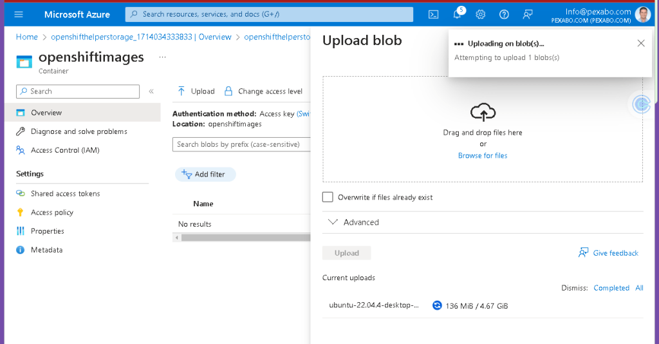Click the Microsoft Azure title

77,14
